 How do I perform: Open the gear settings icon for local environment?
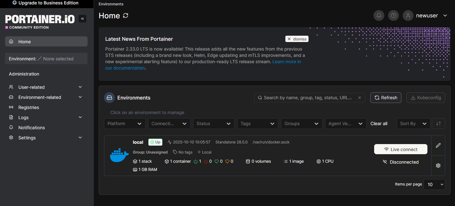pos(438,166)
